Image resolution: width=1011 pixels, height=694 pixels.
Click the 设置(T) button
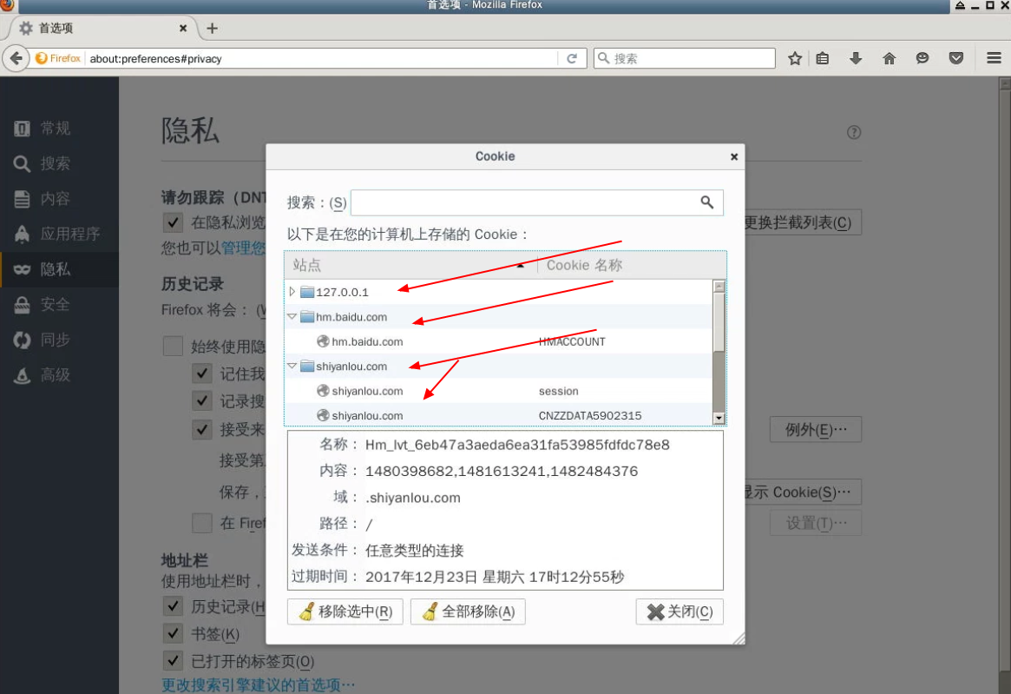[x=816, y=523]
